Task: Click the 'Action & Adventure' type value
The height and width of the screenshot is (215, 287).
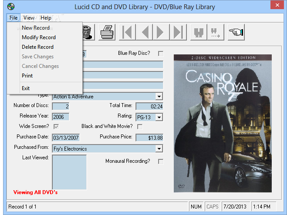Action: (x=73, y=97)
